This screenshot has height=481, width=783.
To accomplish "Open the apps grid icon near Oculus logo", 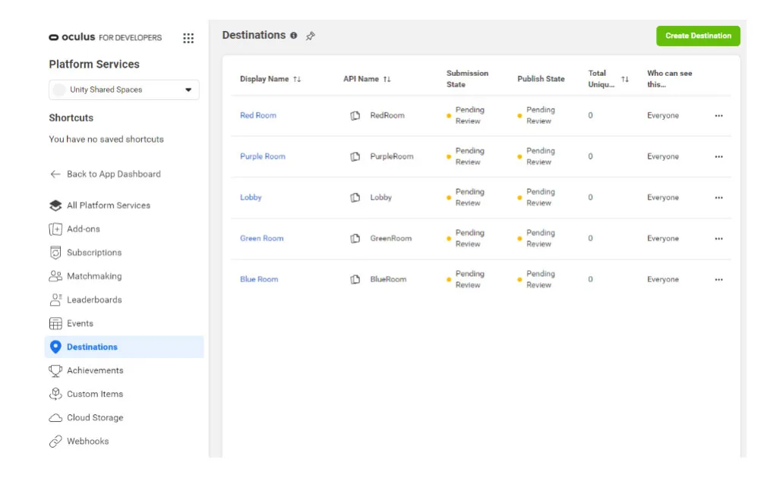I will tap(188, 38).
